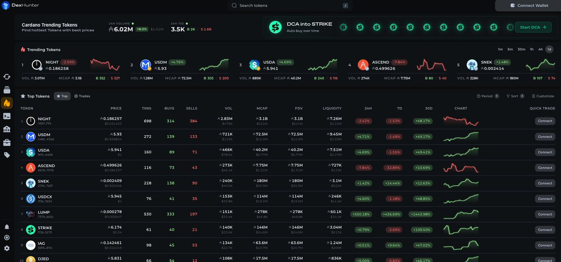The height and width of the screenshot is (262, 561).
Task: Click Connect in the LUMP row
Action: pos(545,214)
